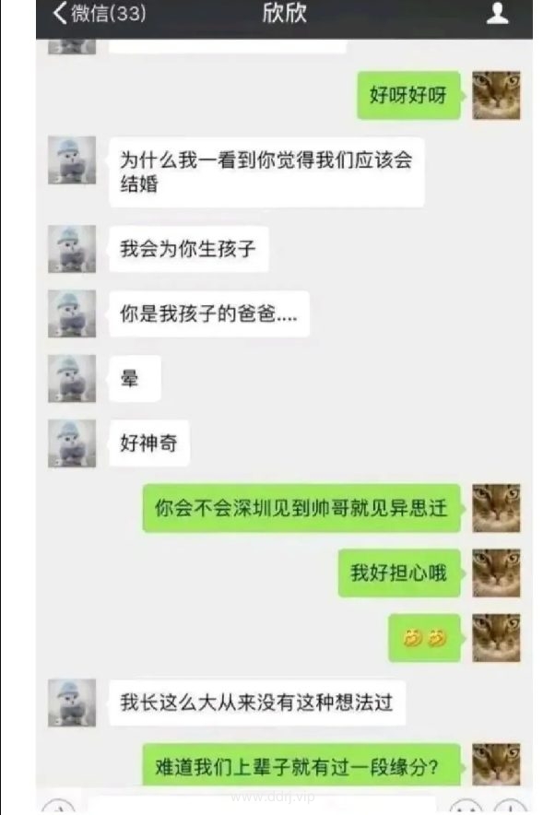Tap the 好神奇 message bubble
Screen dimensions: 543x815
[149, 443]
